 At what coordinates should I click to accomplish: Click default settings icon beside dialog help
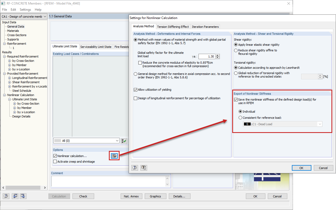click(144, 168)
